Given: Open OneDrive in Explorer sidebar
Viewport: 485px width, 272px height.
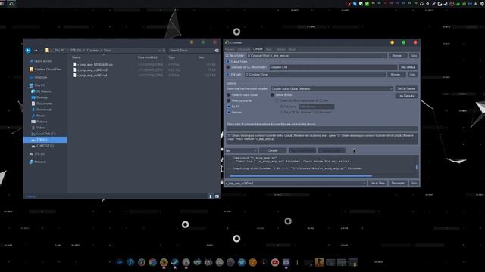Looking at the screenshot, I should [39, 77].
